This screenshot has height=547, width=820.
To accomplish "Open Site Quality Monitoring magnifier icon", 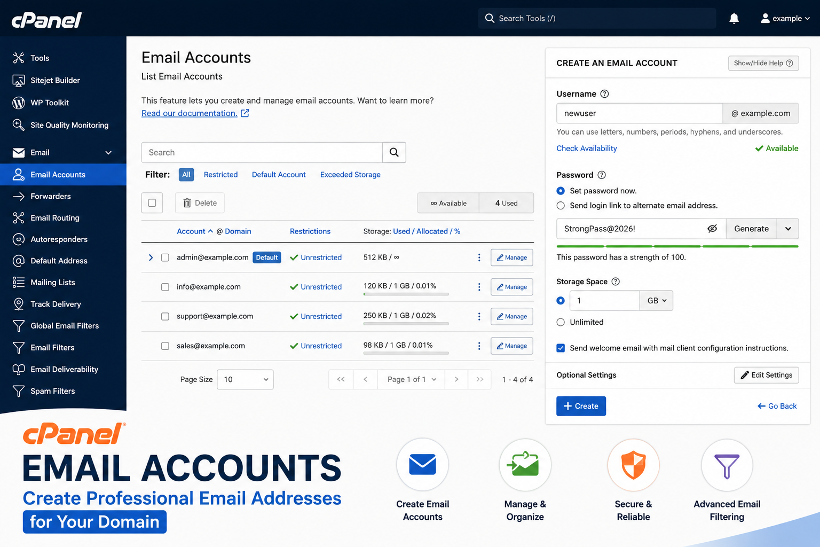I will pyautogui.click(x=19, y=125).
